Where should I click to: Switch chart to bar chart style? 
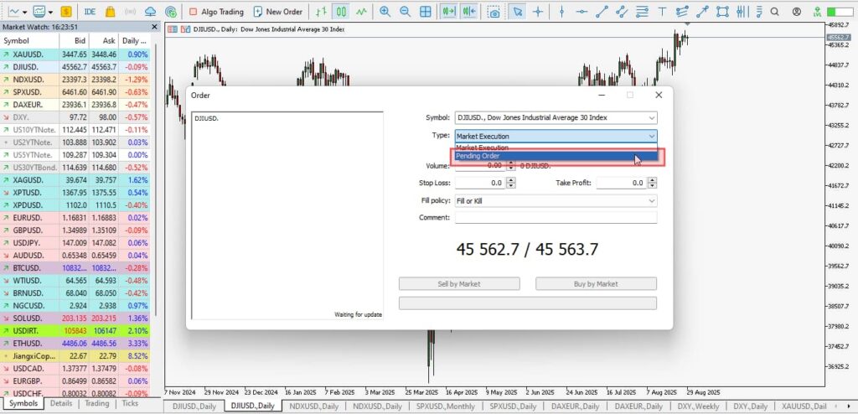[x=322, y=12]
